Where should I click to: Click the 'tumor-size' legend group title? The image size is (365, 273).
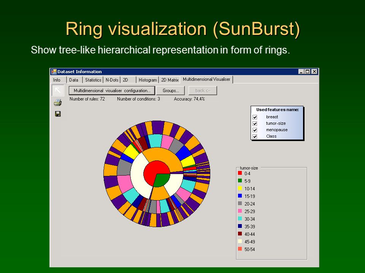coord(249,168)
